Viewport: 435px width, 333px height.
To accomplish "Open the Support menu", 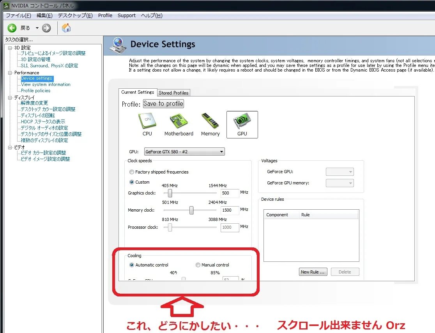I will tap(127, 16).
